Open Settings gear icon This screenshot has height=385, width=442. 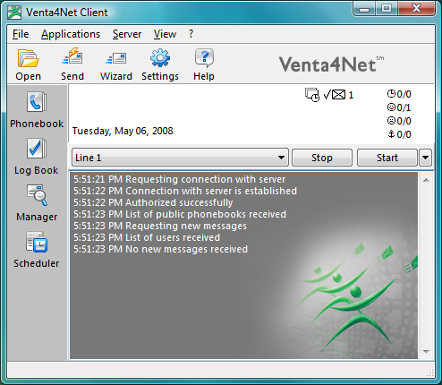[x=160, y=58]
